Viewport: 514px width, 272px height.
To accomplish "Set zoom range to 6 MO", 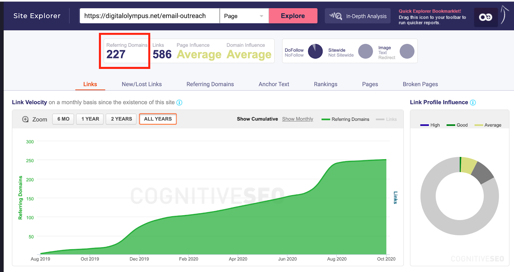I will point(63,119).
